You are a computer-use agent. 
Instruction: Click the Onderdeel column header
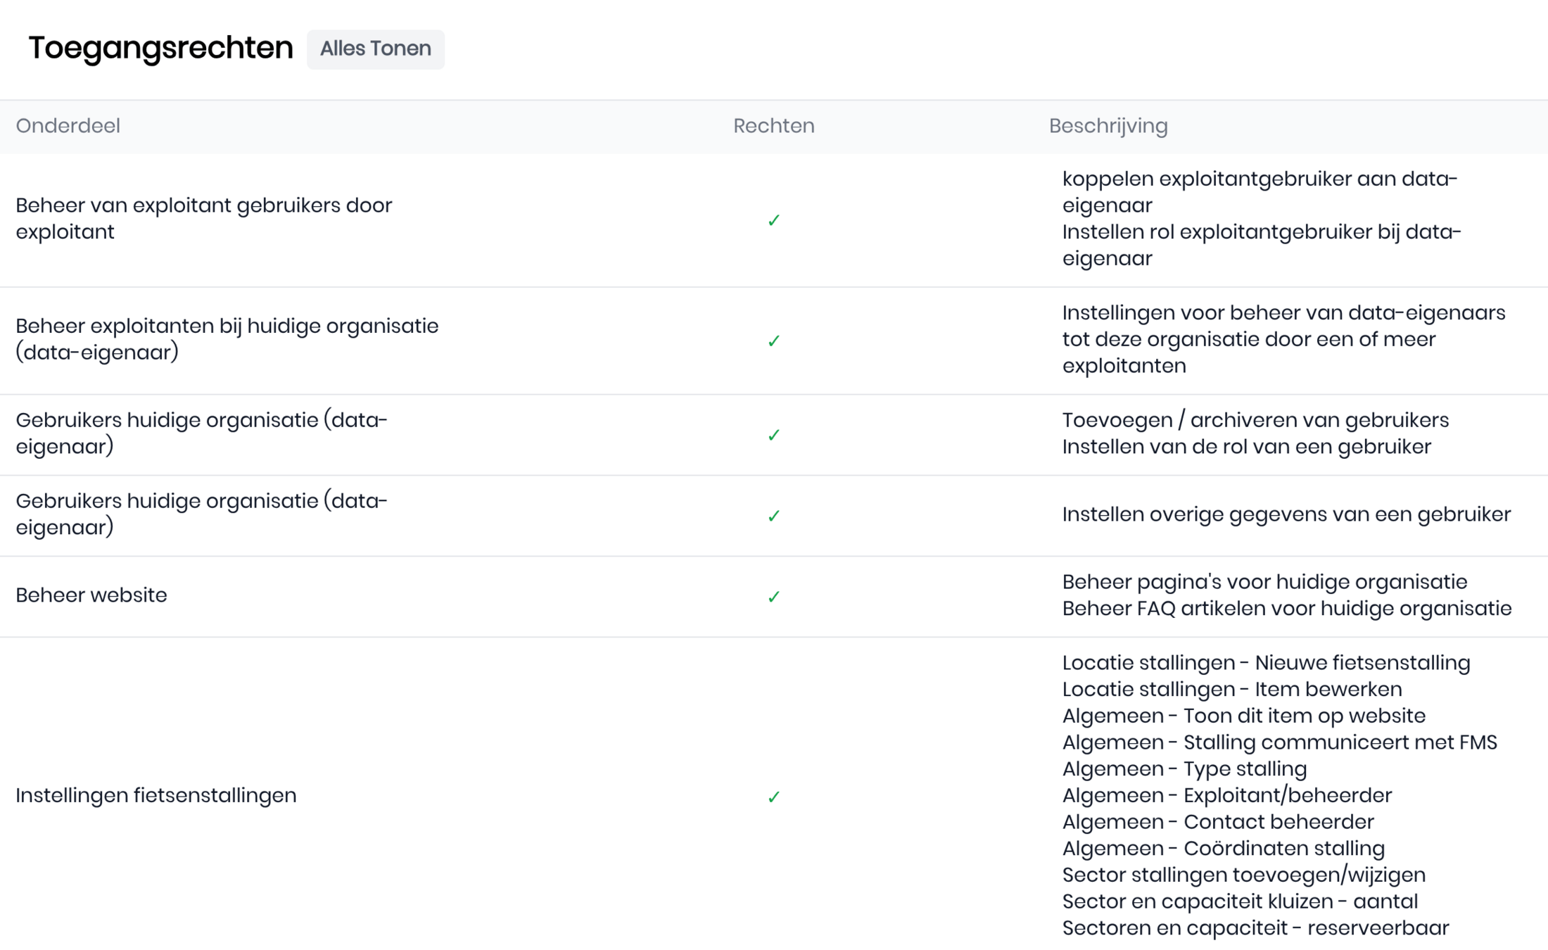coord(68,126)
